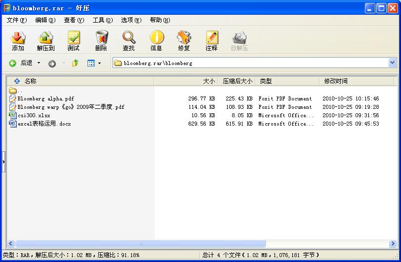Sort by 压缩后大小 column header
Viewport: 401px width, 262px height.
pyautogui.click(x=237, y=81)
